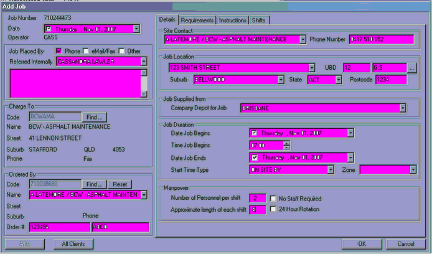Confirm the job with the OK button

coord(362,244)
